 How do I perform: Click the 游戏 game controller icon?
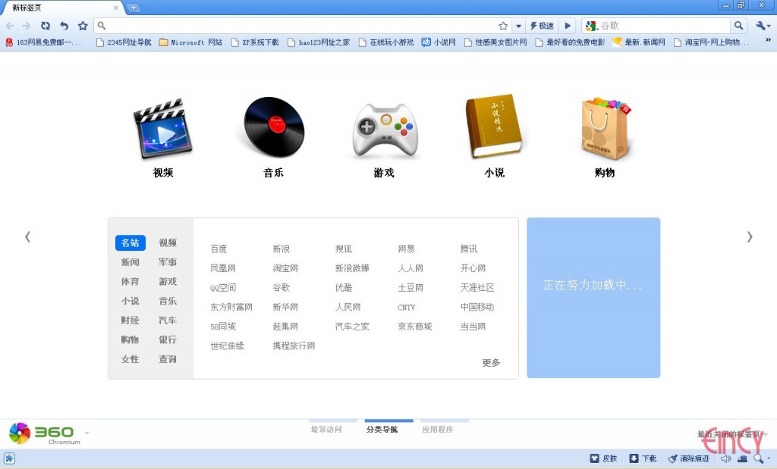pos(385,130)
